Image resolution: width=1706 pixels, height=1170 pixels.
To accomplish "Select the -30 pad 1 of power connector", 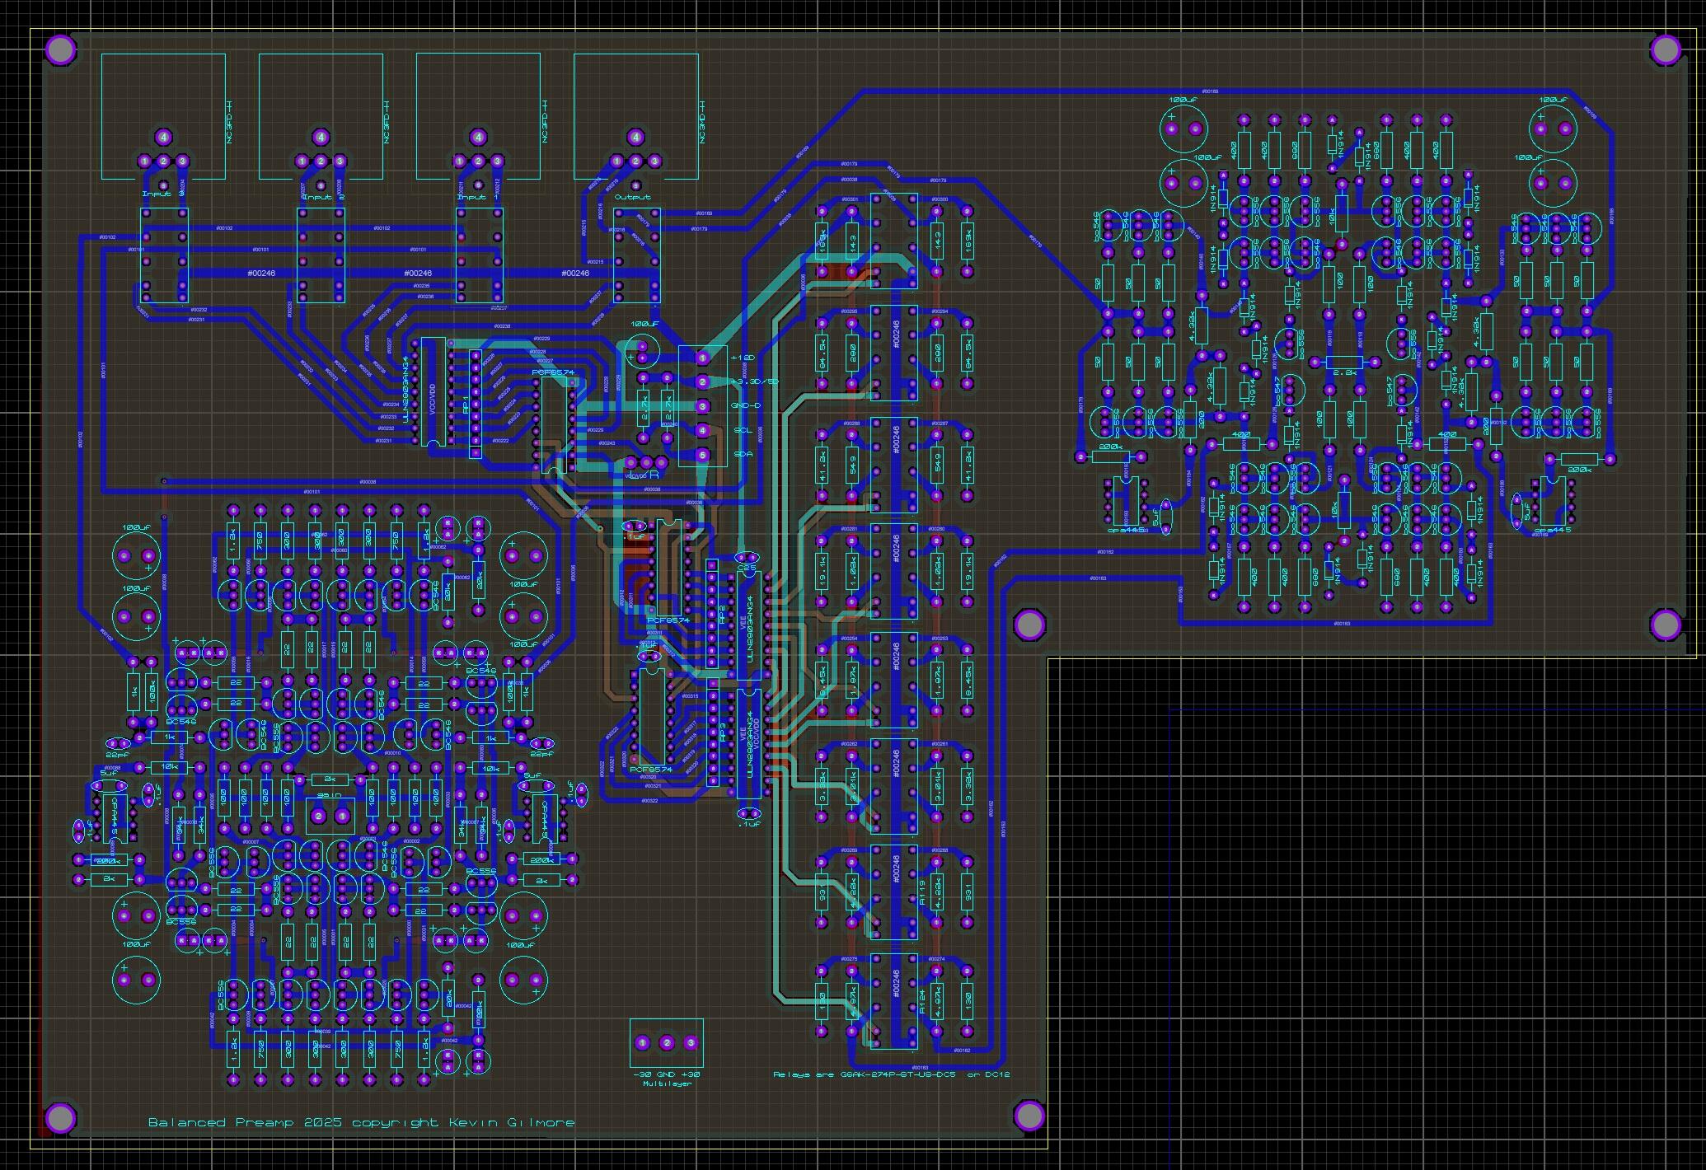I will (x=642, y=1043).
